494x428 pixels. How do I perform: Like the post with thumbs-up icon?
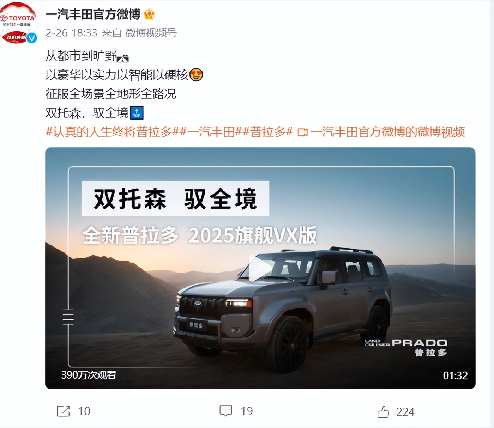[x=383, y=411]
